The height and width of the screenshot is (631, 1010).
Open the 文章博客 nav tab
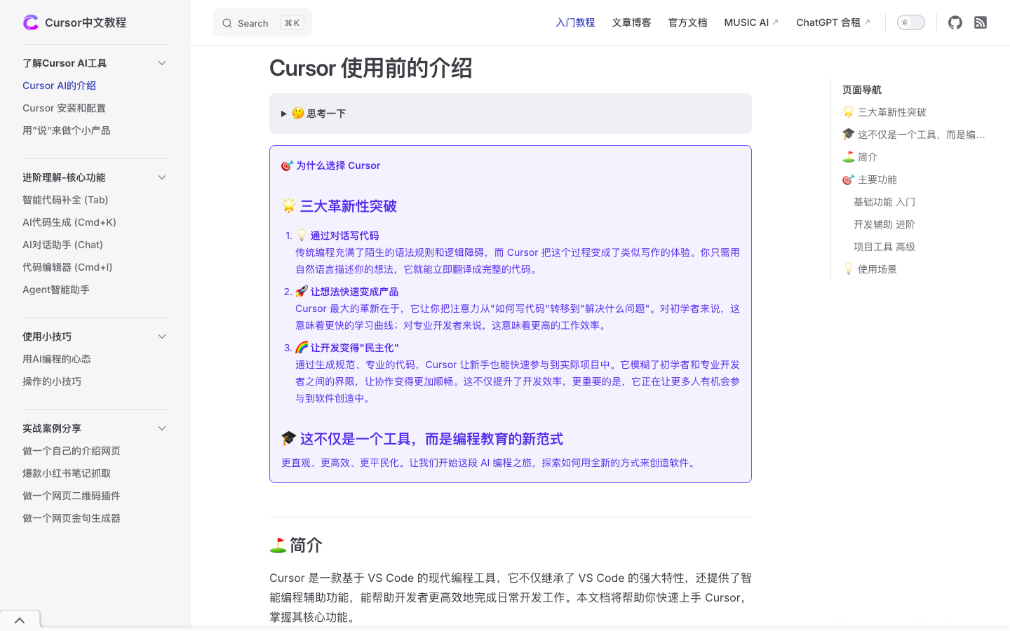click(631, 22)
